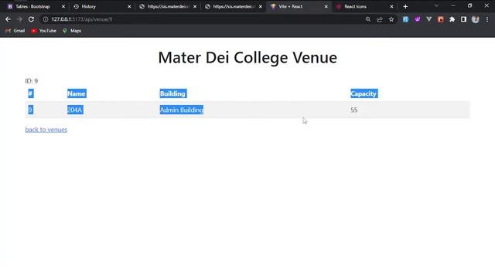Expand the tab search chevron

coord(436,5)
